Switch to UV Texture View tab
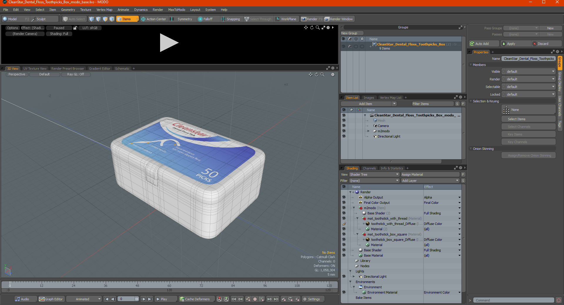The height and width of the screenshot is (305, 564). pyautogui.click(x=35, y=69)
